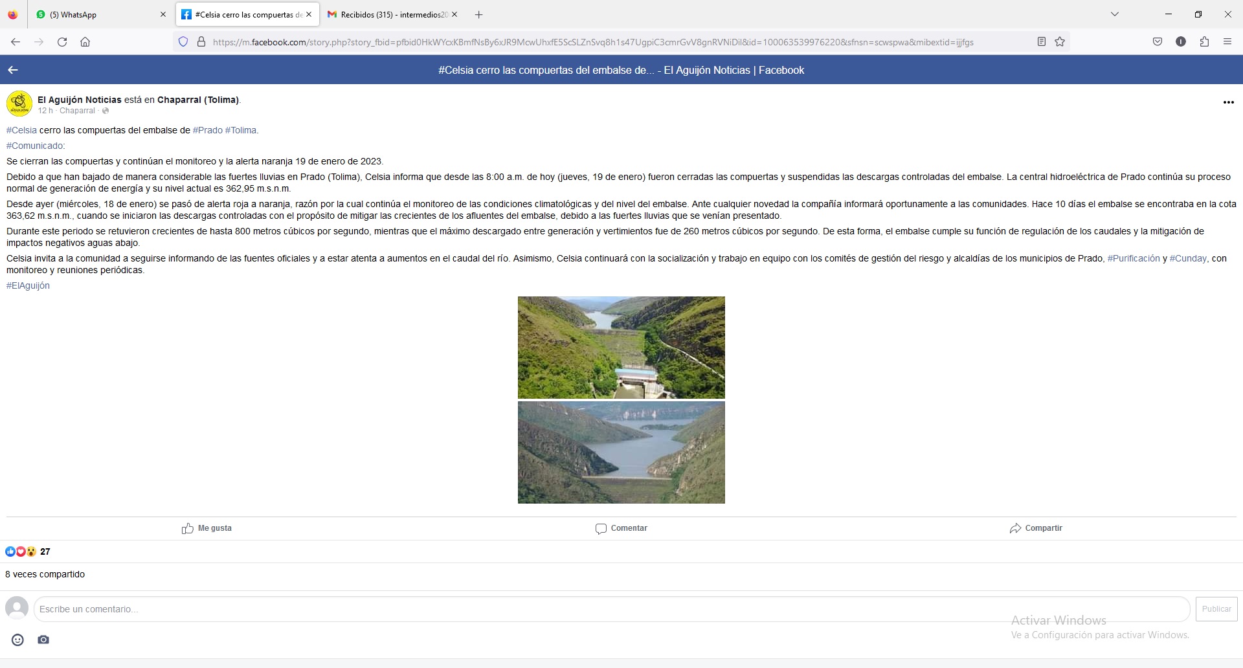Click the #Comunicado hashtag
Image resolution: width=1243 pixels, height=668 pixels.
(x=36, y=146)
